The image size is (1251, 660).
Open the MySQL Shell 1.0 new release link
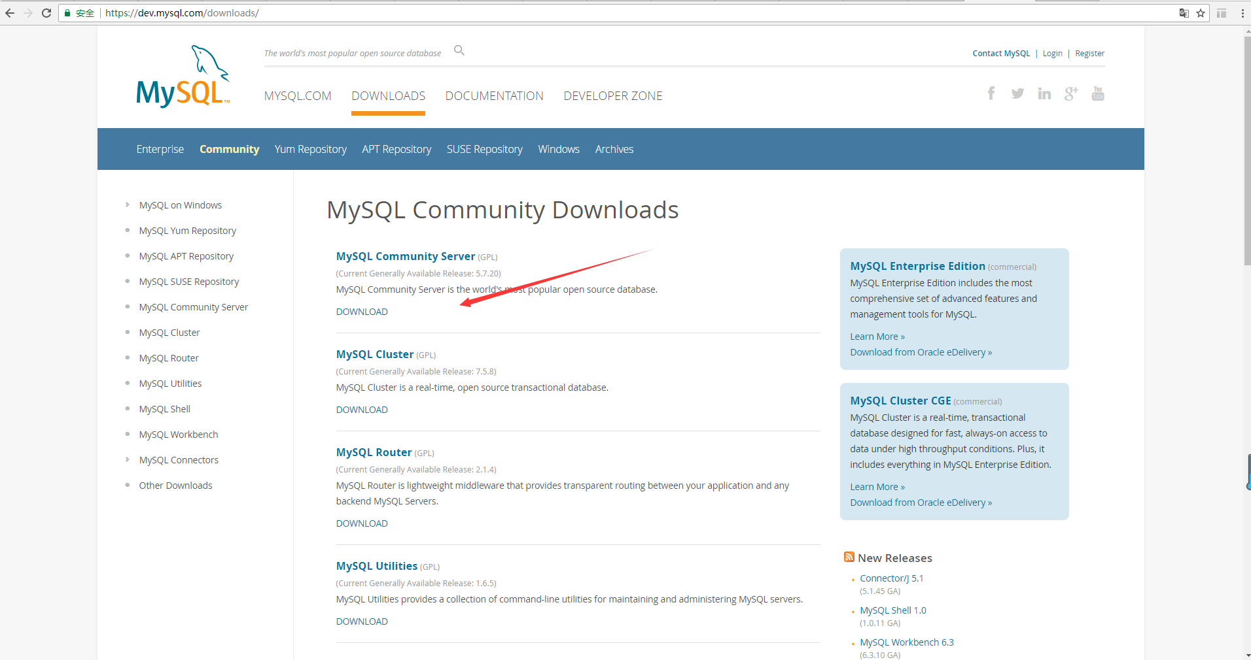coord(893,610)
